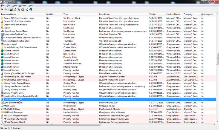Open the Options menu
The height and width of the screenshot is (130, 219).
tap(23, 5)
